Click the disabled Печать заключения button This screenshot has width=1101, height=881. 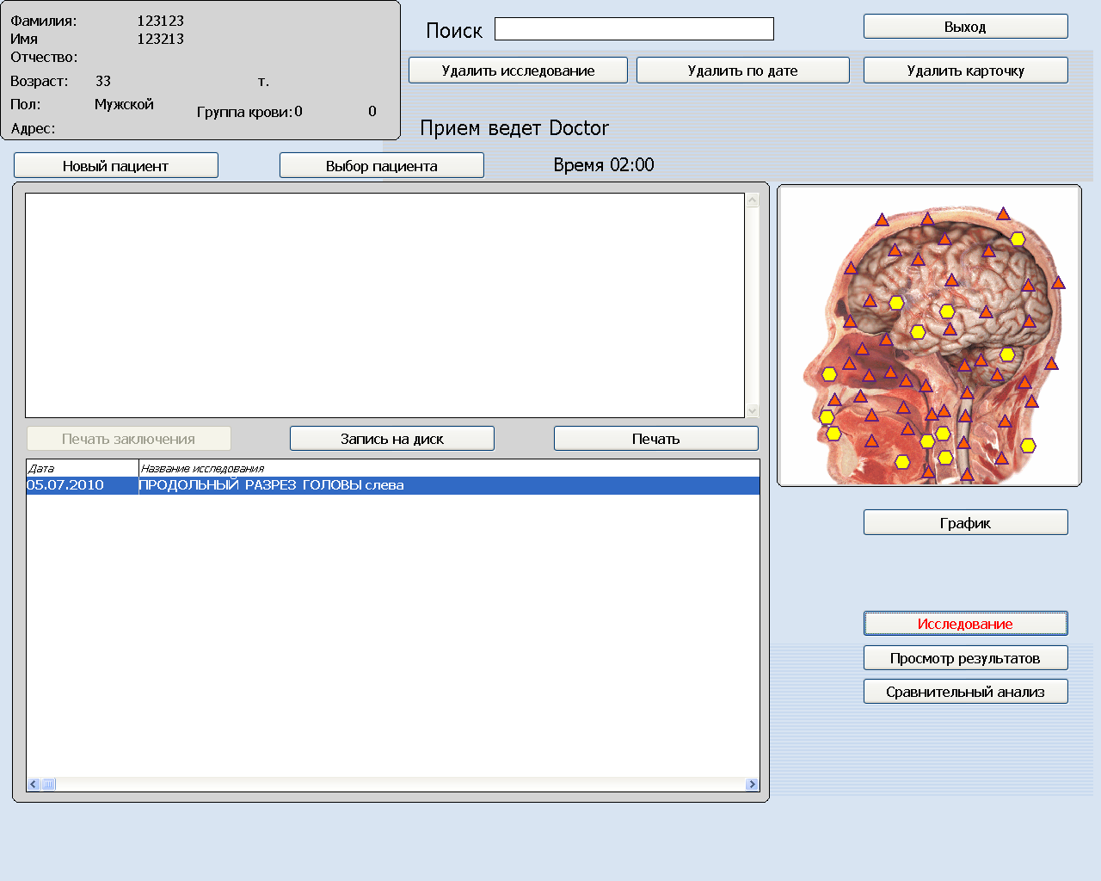click(x=128, y=439)
